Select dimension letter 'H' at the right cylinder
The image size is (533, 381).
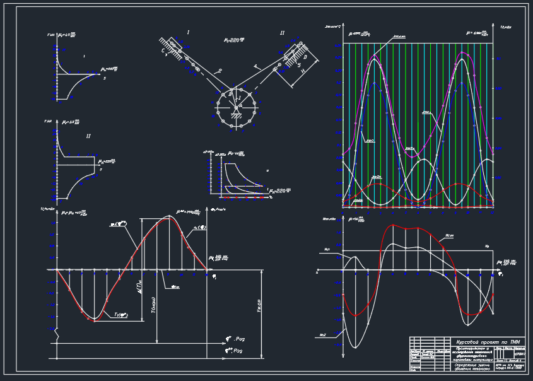pyautogui.click(x=303, y=71)
